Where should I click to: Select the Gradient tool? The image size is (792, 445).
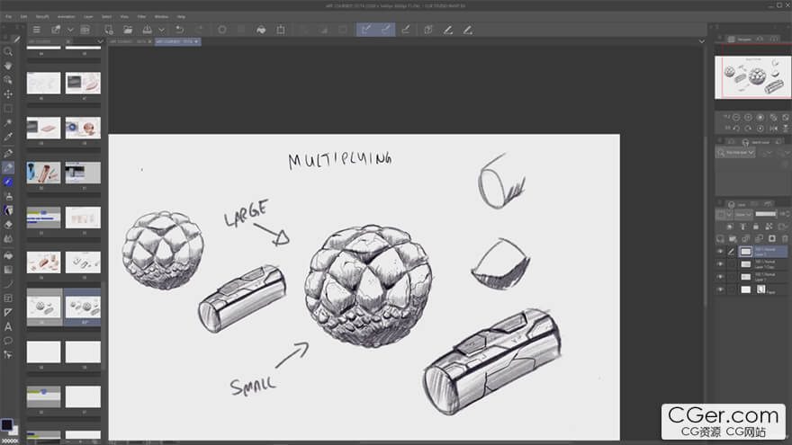(8, 270)
